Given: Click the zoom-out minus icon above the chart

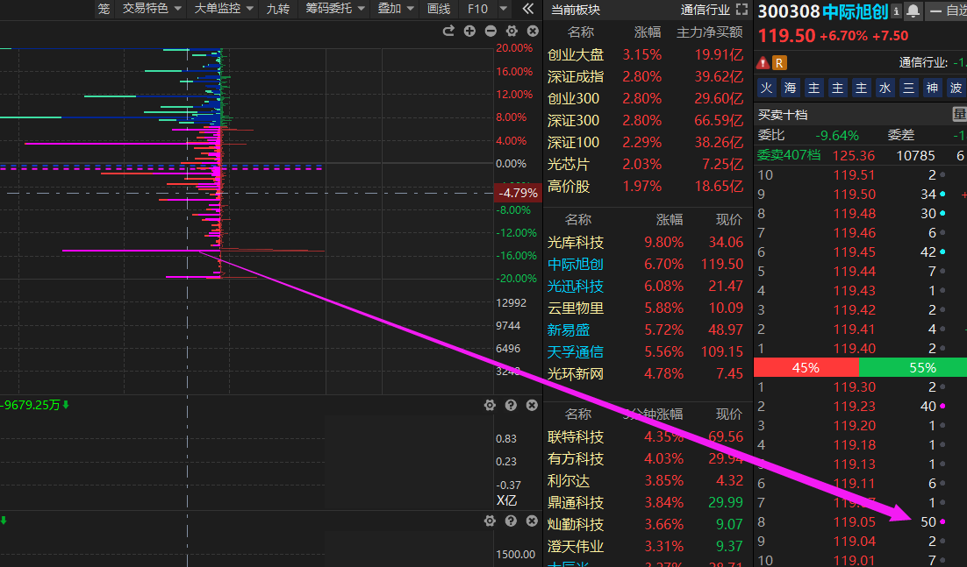Looking at the screenshot, I should [x=491, y=32].
